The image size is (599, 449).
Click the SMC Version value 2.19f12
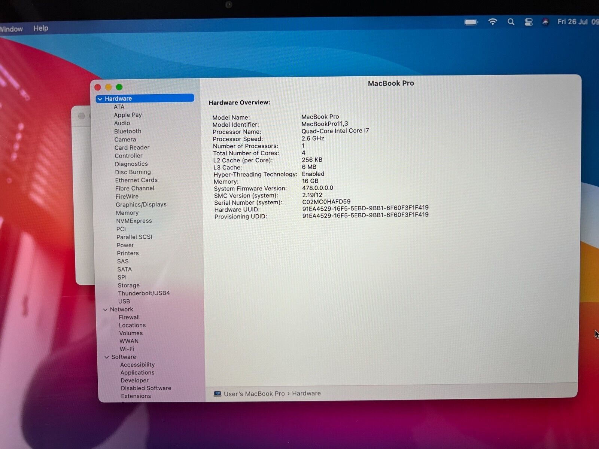(312, 195)
